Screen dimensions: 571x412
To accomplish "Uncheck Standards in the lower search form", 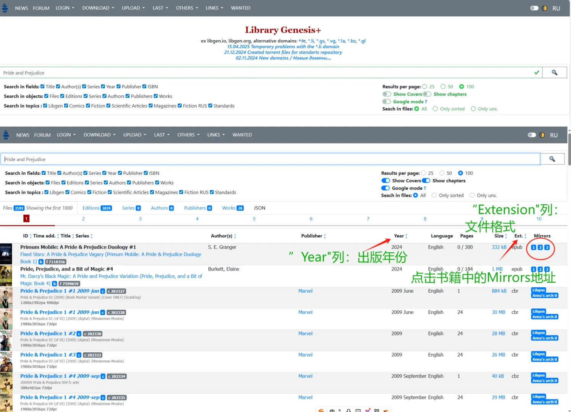I will (212, 192).
